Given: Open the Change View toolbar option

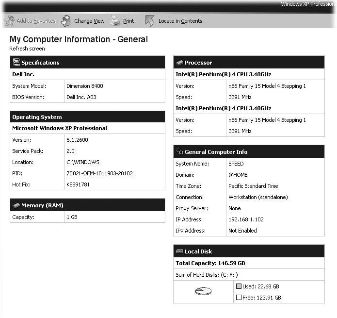Looking at the screenshot, I should click(89, 21).
